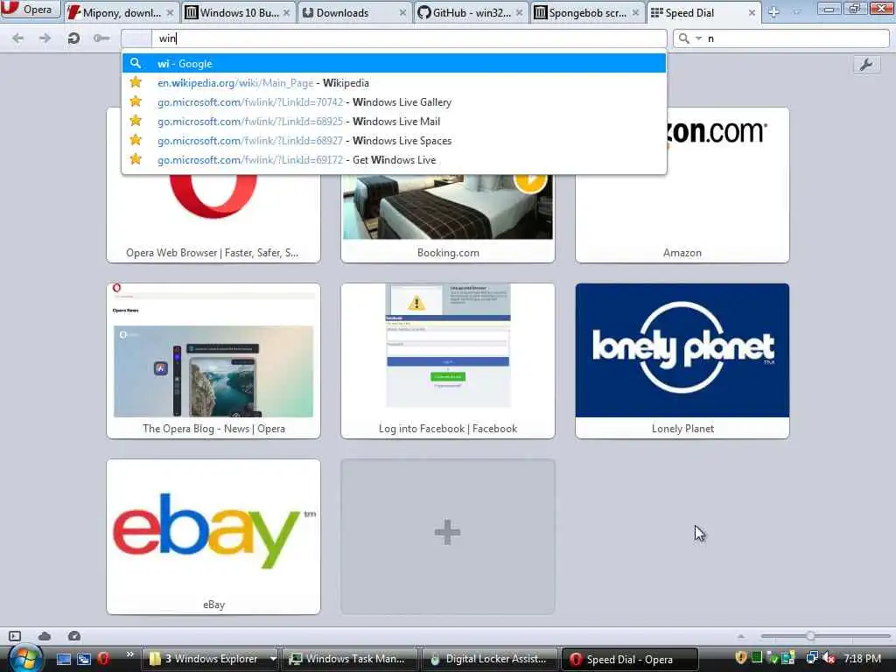Click the security shield tray icon

741,658
